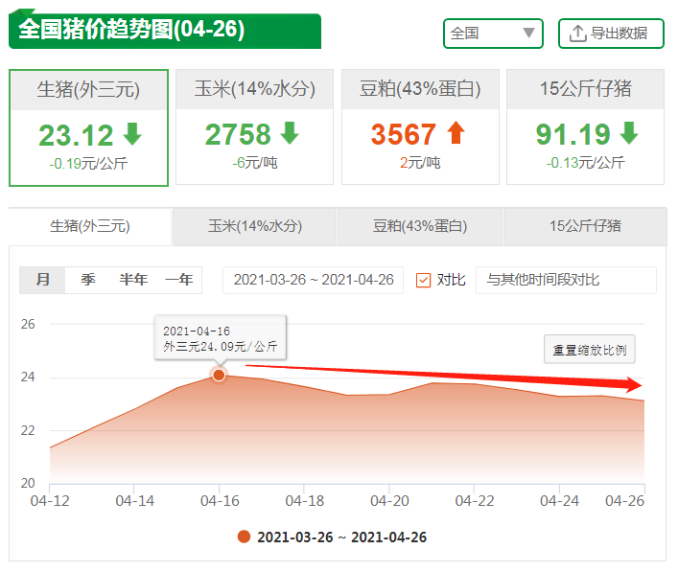Click the 2758 corn price value
This screenshot has height=572, width=678.
click(x=238, y=134)
